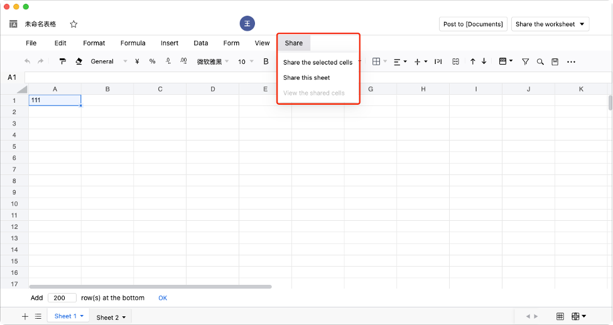Expand the font size 10 dropdown
Viewport: 613px width, 325px height.
246,61
